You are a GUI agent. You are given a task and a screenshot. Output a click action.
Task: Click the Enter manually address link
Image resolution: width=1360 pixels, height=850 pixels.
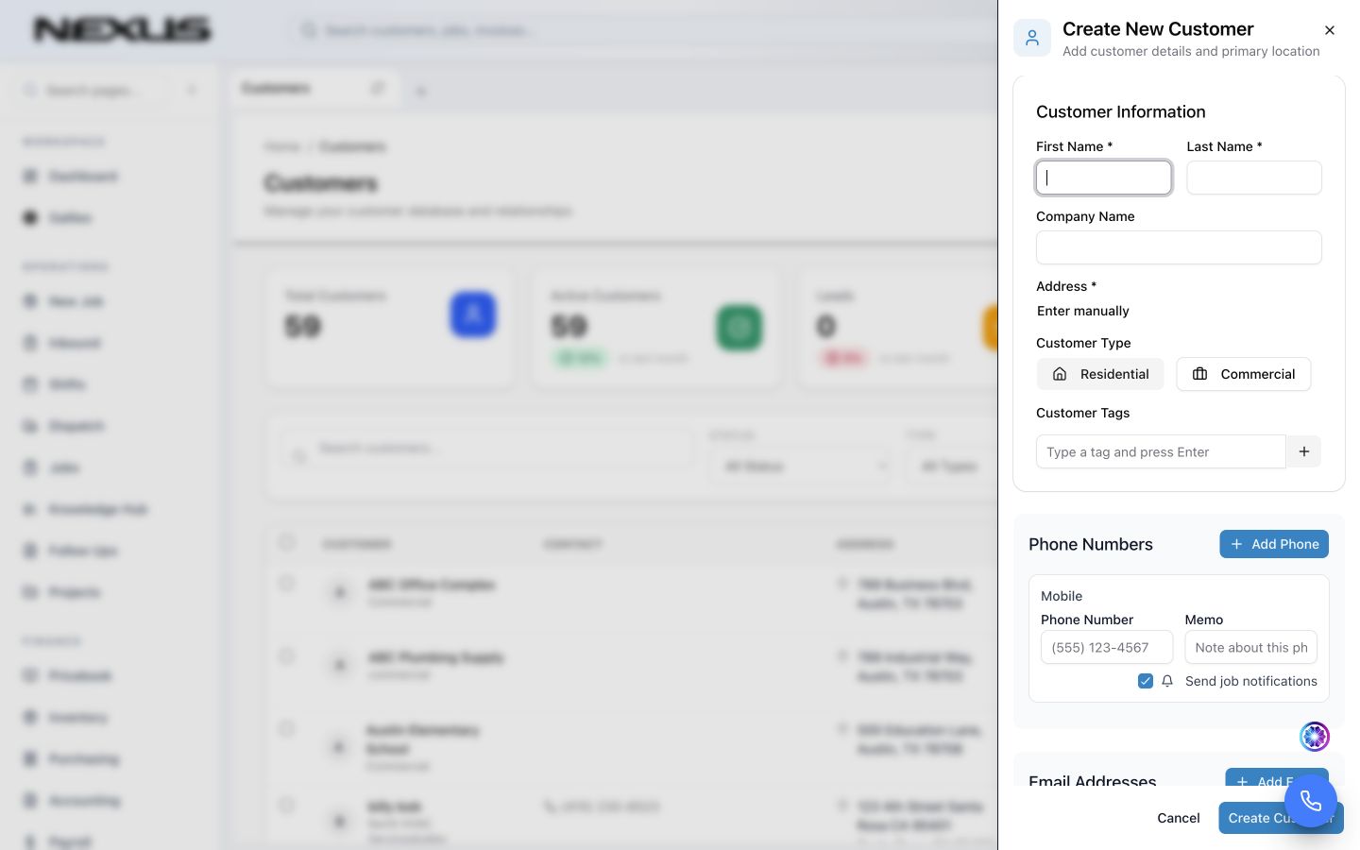pyautogui.click(x=1082, y=311)
